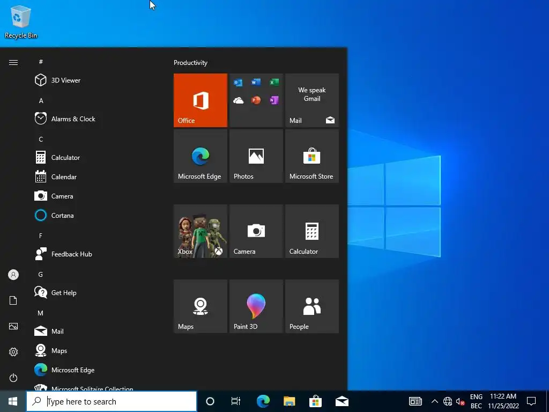Open the network status tray icon
Viewport: 549px width, 412px height.
(x=448, y=401)
